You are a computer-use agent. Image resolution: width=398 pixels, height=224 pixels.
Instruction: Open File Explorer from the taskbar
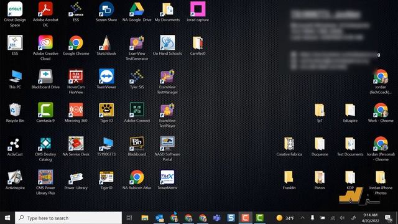coord(145,218)
